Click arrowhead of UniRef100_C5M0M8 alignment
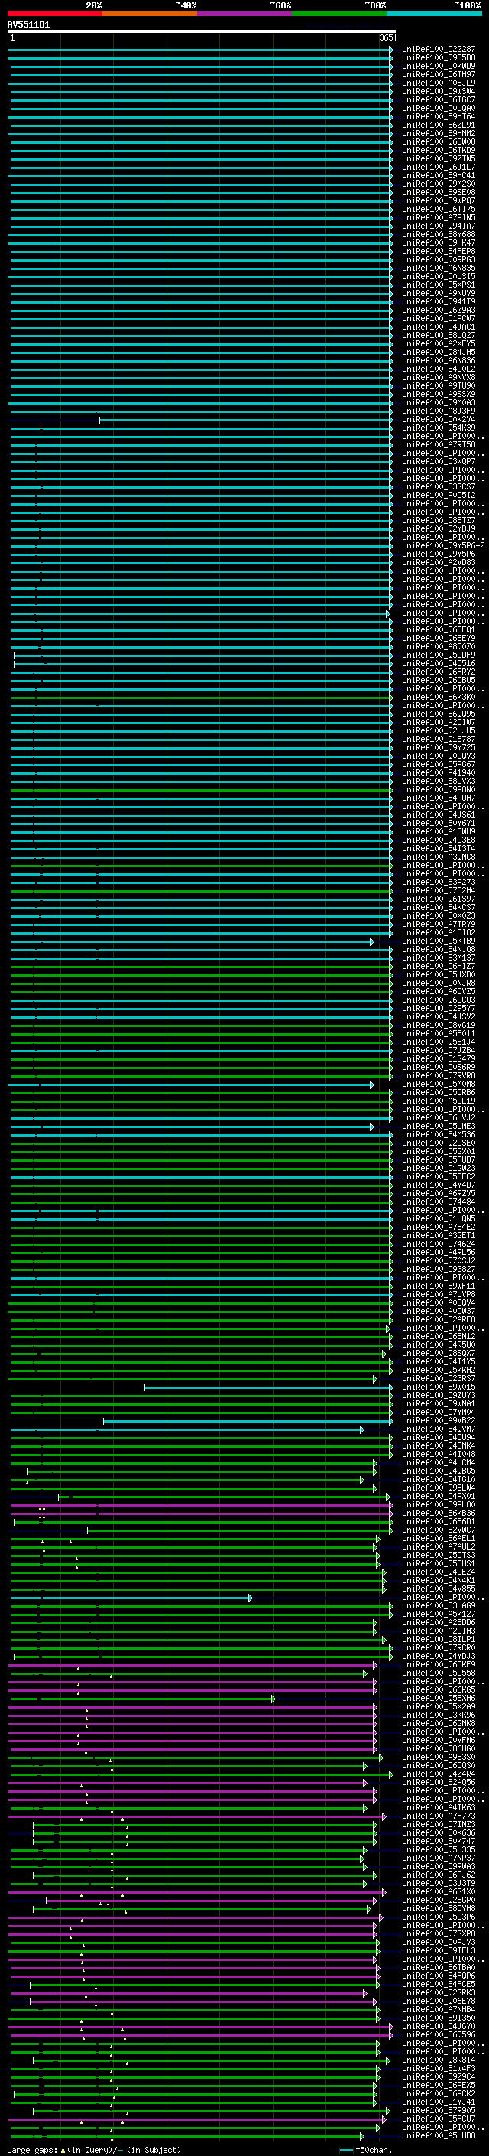The height and width of the screenshot is (2156, 489). [x=372, y=1084]
